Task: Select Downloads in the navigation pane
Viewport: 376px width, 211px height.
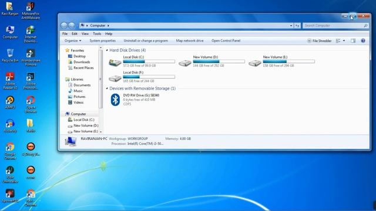Action: point(79,62)
